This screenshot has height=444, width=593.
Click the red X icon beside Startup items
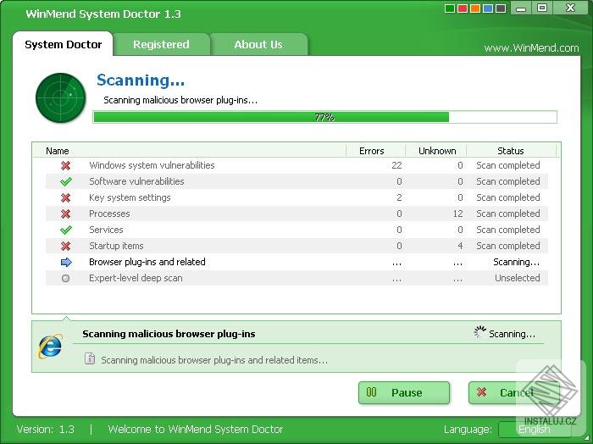pos(66,246)
